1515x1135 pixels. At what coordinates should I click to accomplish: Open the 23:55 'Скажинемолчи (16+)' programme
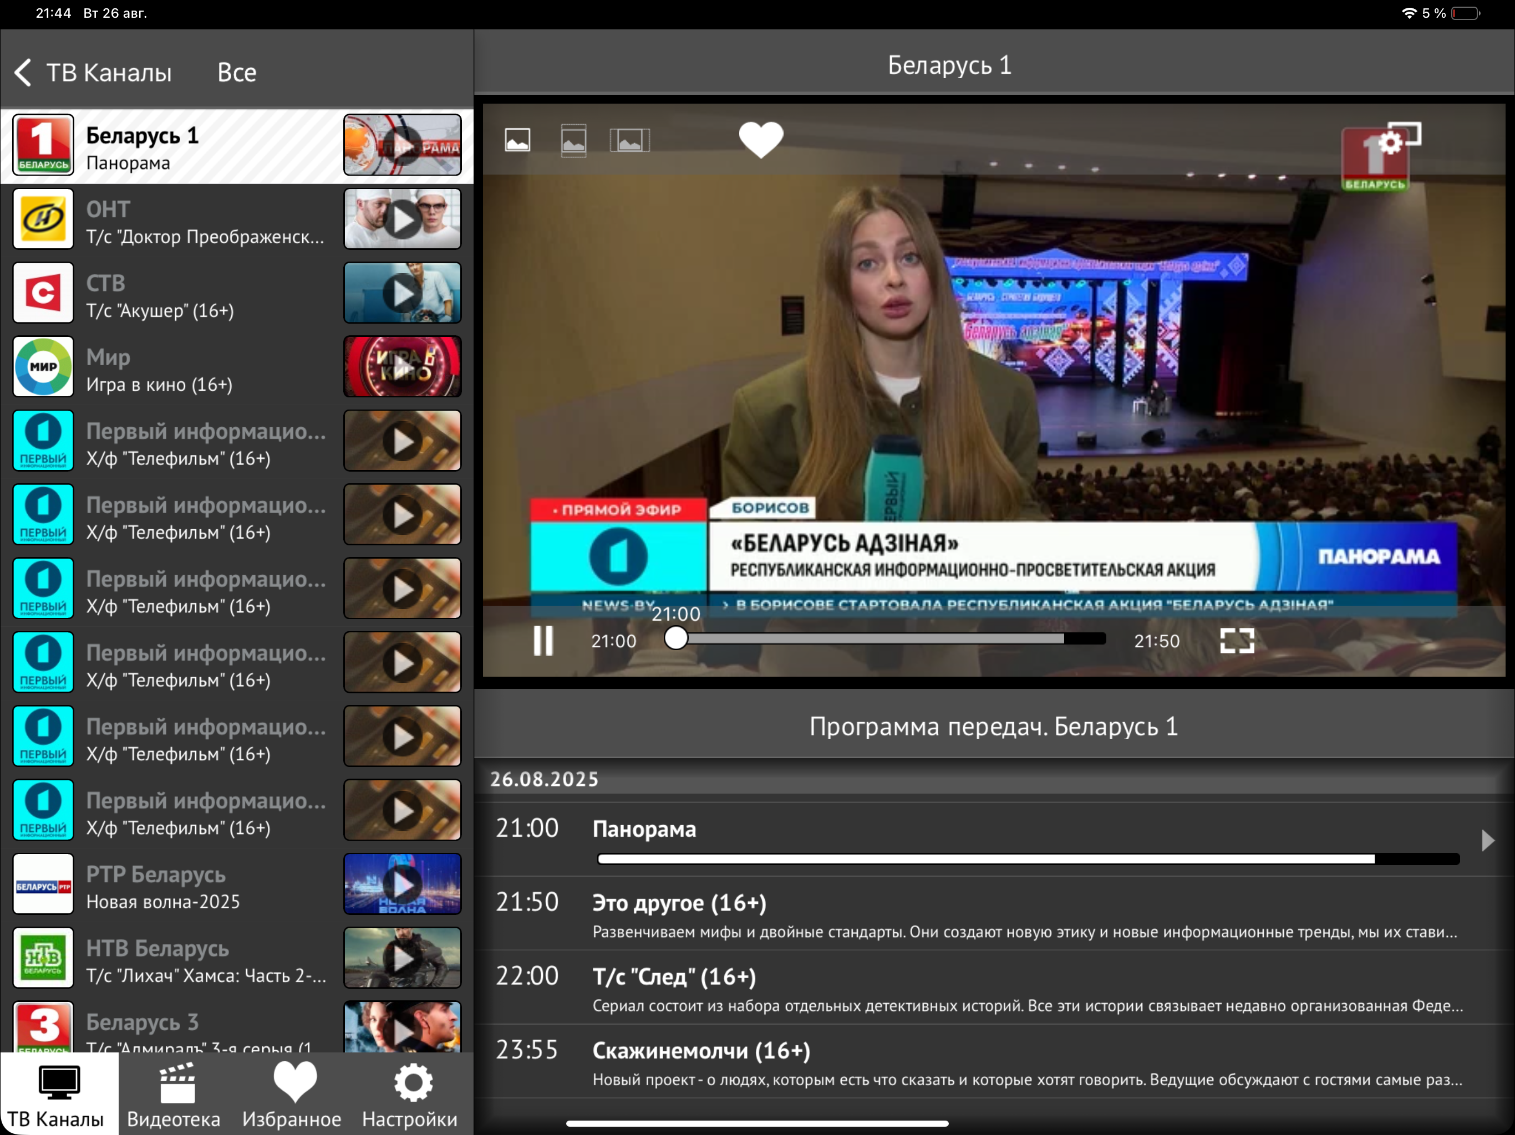994,1062
